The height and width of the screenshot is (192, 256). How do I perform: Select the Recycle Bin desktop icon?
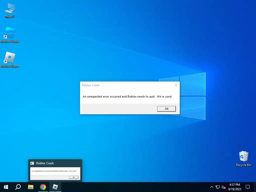(x=243, y=158)
